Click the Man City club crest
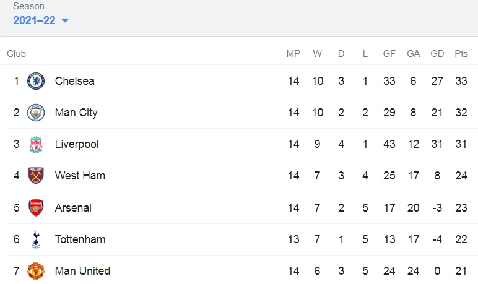The width and height of the screenshot is (478, 284). pos(36,113)
